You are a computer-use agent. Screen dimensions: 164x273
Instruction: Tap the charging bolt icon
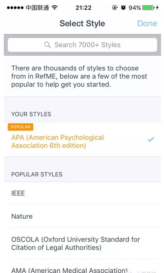tap(157, 8)
